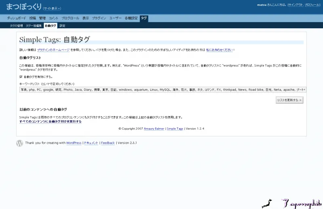Open the 設定 sub-tab under タグ
This screenshot has height=209, width=323.
(x=62, y=25)
